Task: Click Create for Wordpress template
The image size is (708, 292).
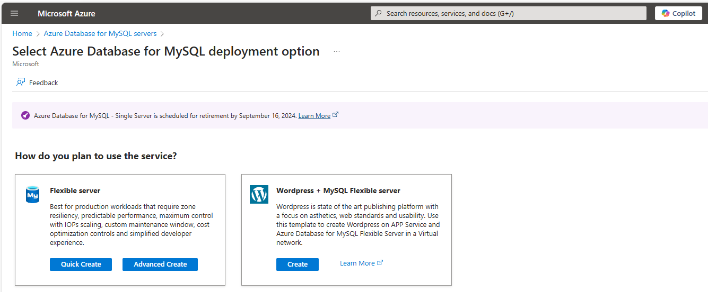Action: (x=298, y=264)
